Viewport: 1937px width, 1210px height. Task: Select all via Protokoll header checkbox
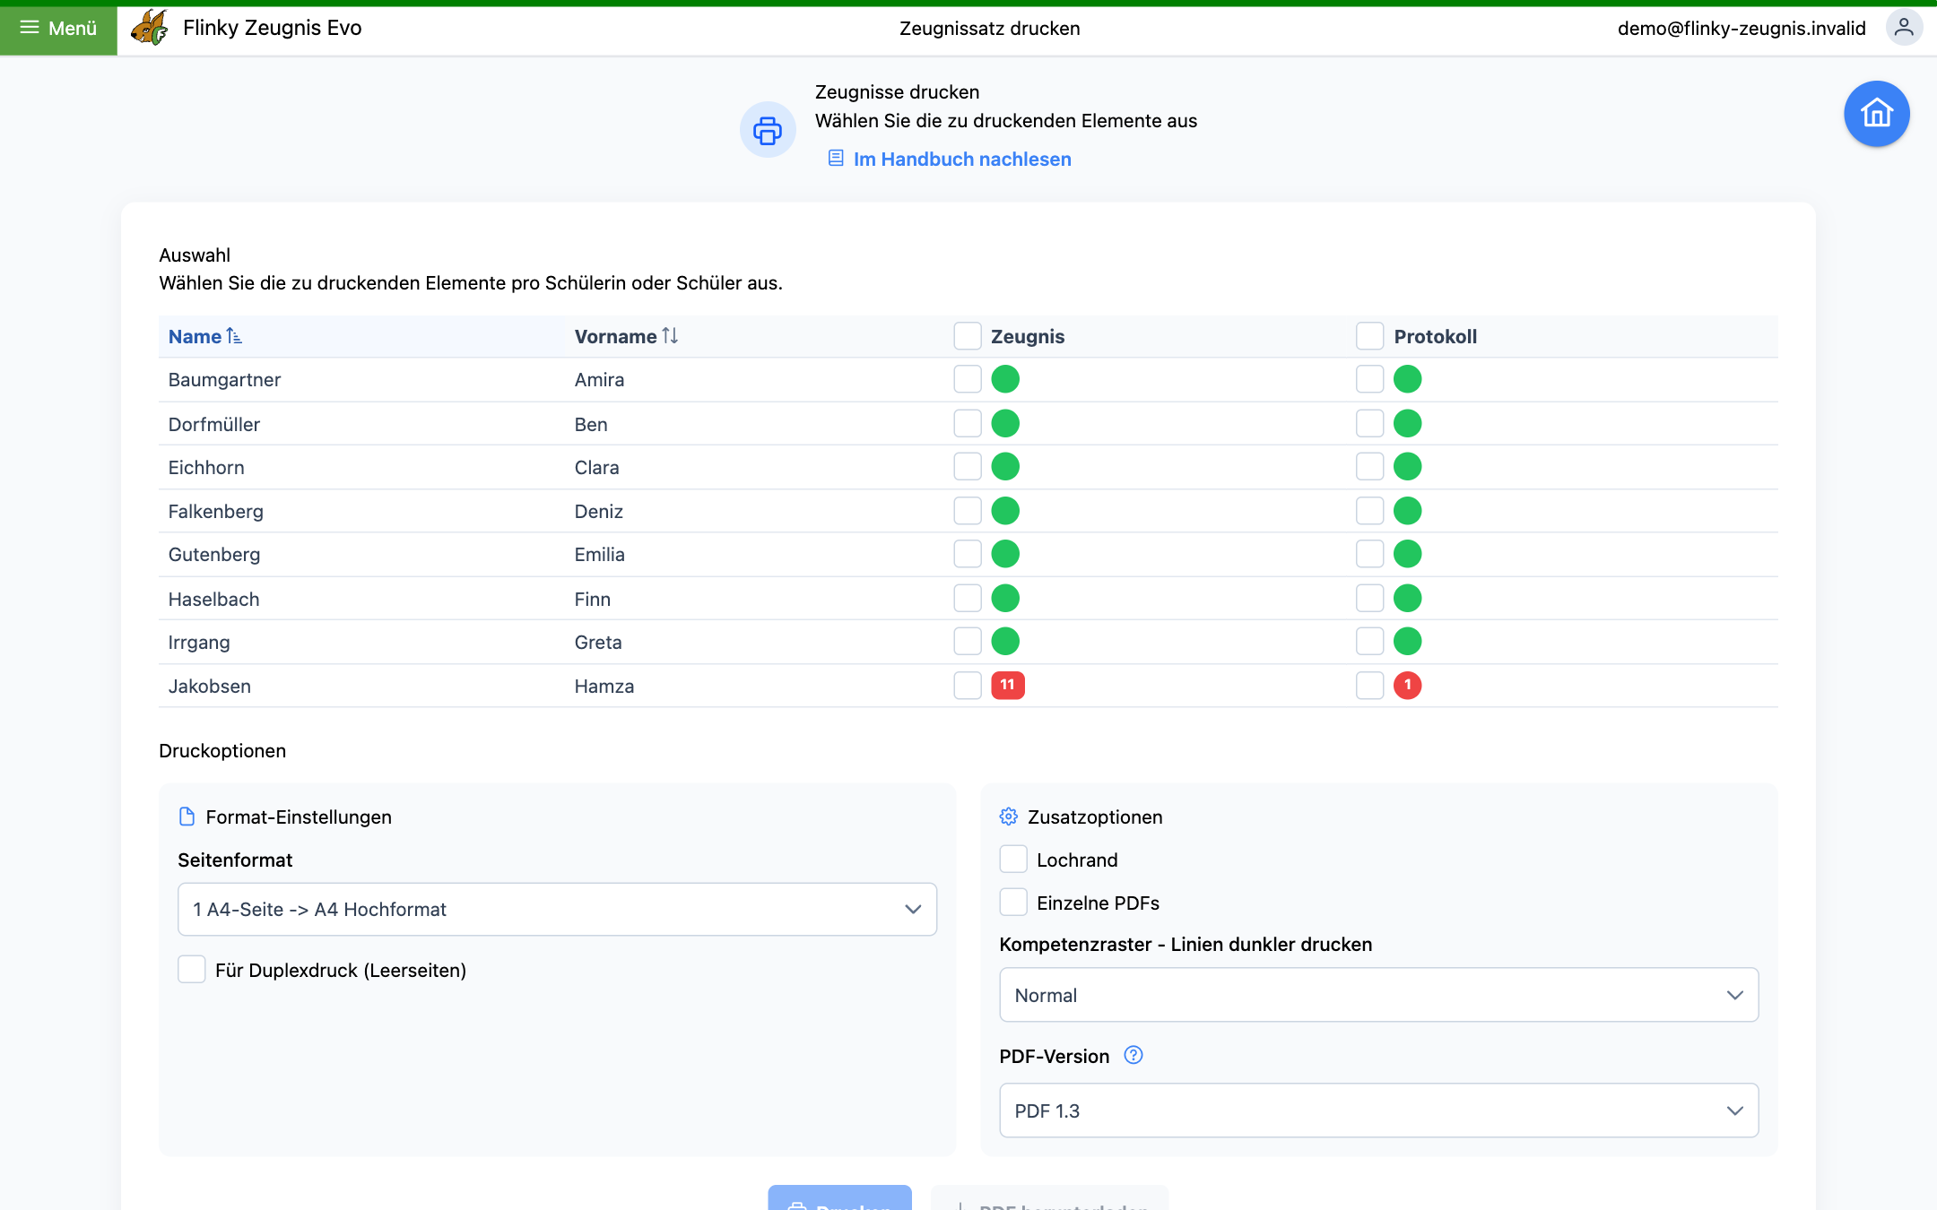tap(1369, 336)
